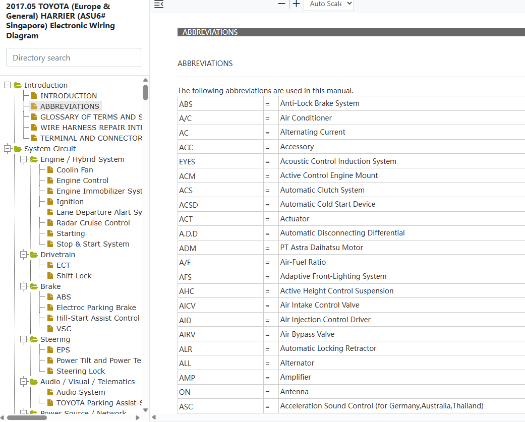Viewport: 525px width, 422px height.
Task: Open the Ignition diagram
Action: tap(70, 202)
